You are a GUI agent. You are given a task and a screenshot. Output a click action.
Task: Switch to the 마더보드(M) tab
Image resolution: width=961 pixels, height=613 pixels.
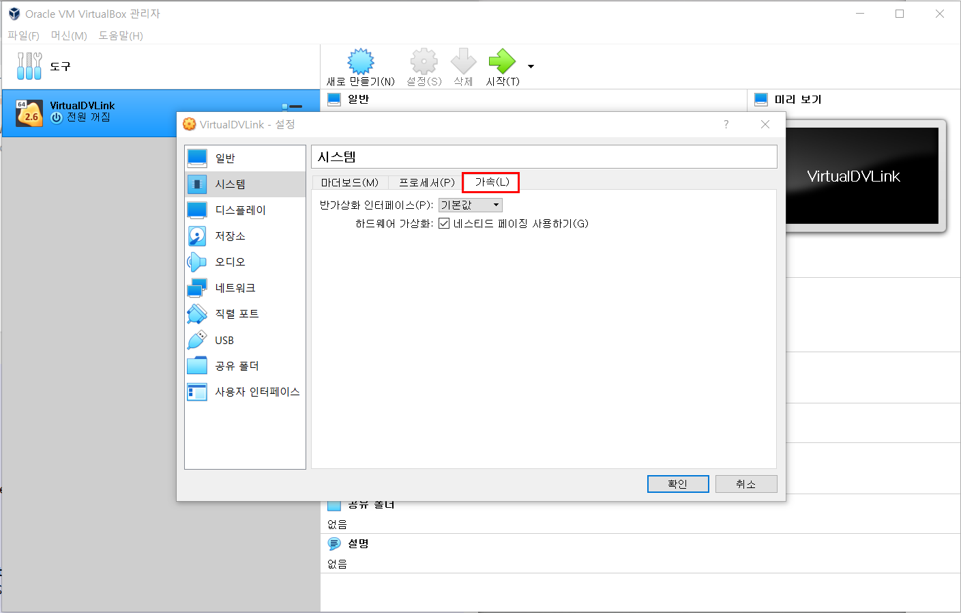[350, 182]
